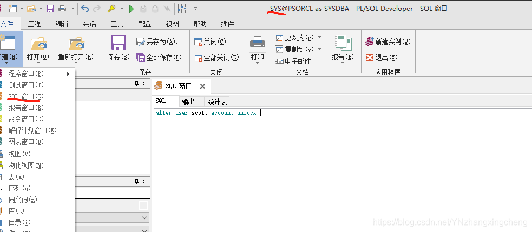Choose 表(a) from the New menu
The width and height of the screenshot is (532, 232).
pyautogui.click(x=37, y=177)
